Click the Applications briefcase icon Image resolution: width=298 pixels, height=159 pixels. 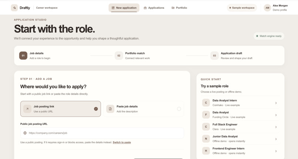(145, 8)
